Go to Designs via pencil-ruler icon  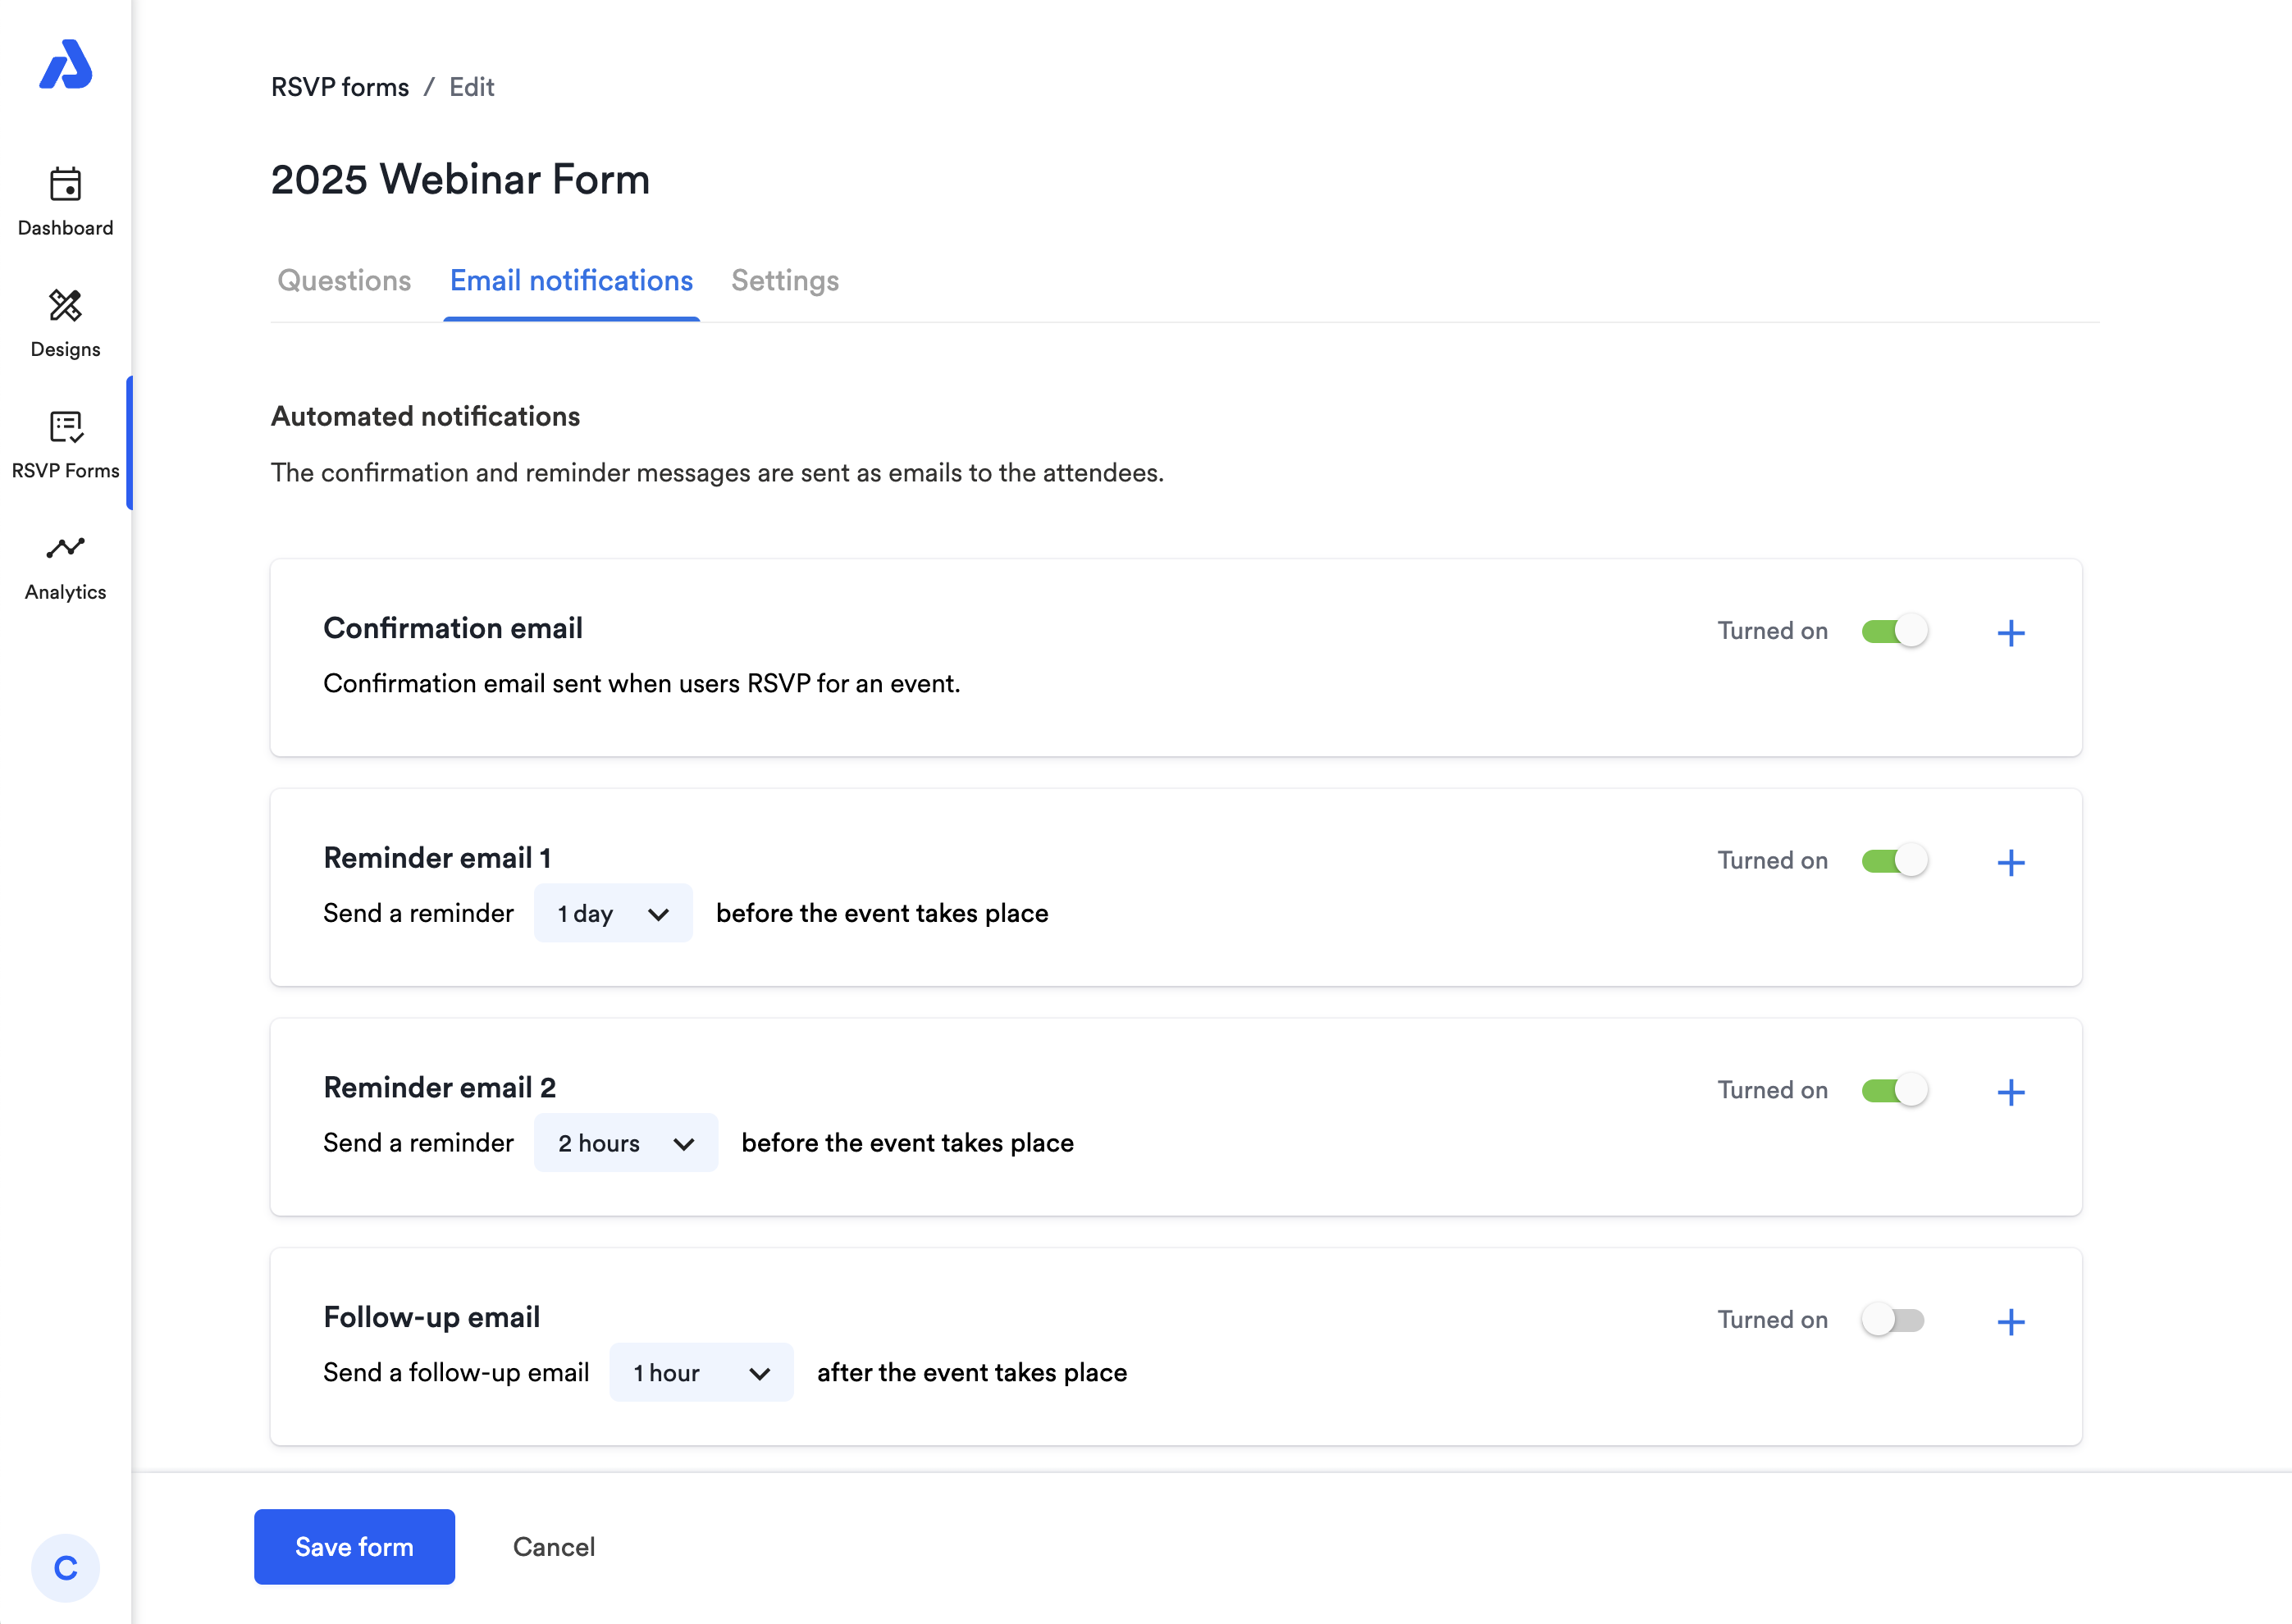point(66,306)
